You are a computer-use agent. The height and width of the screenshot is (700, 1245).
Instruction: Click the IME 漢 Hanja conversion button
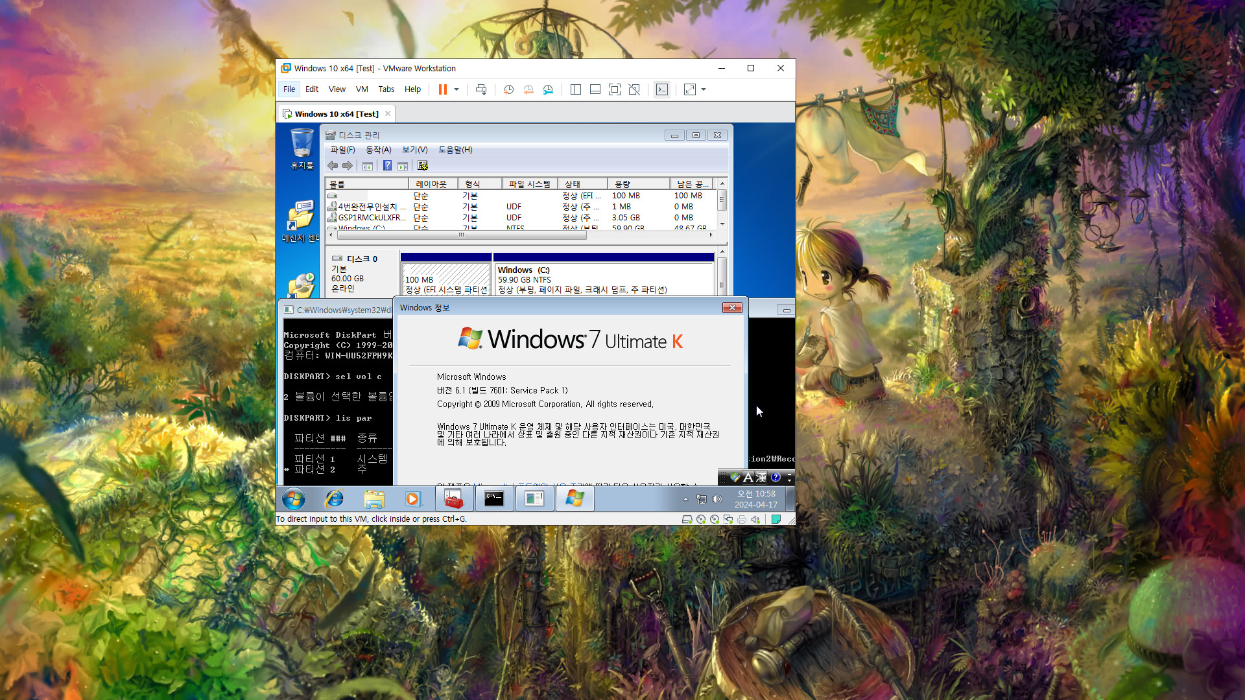click(x=761, y=478)
